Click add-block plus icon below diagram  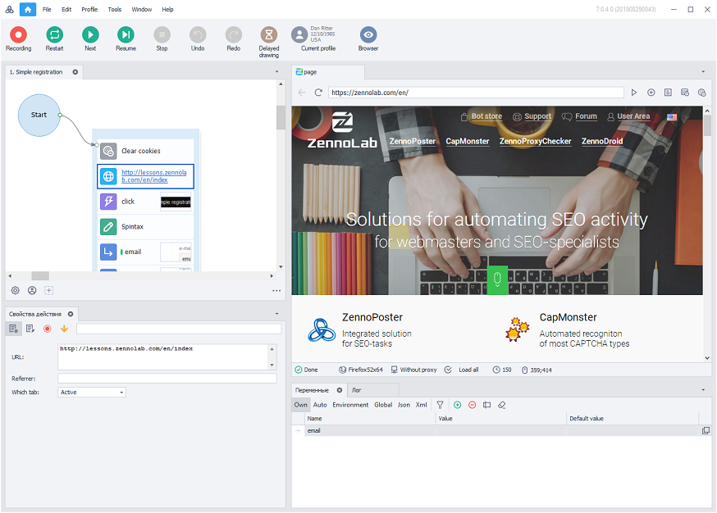point(49,290)
